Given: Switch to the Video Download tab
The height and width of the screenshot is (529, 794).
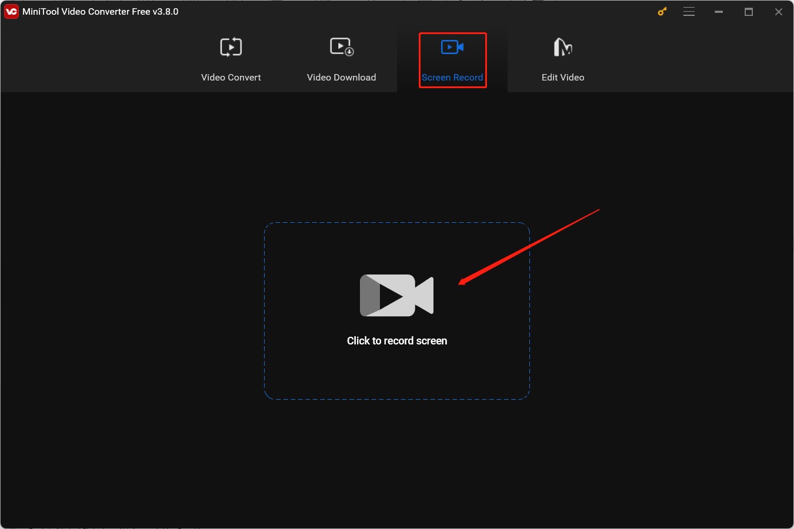Looking at the screenshot, I should coord(341,60).
